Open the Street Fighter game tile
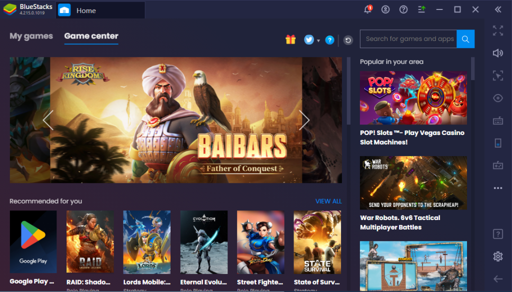Image resolution: width=512 pixels, height=292 pixels. [260, 242]
